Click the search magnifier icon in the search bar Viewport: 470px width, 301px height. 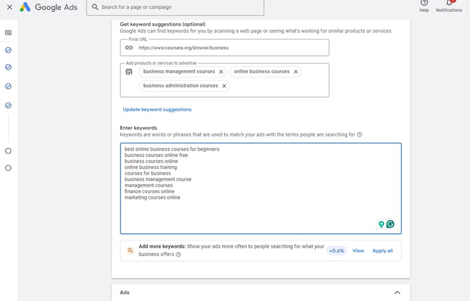click(95, 7)
